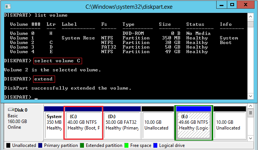The height and width of the screenshot is (150, 258).
Task: Click the 'Label' column header
Action: pos(69,24)
